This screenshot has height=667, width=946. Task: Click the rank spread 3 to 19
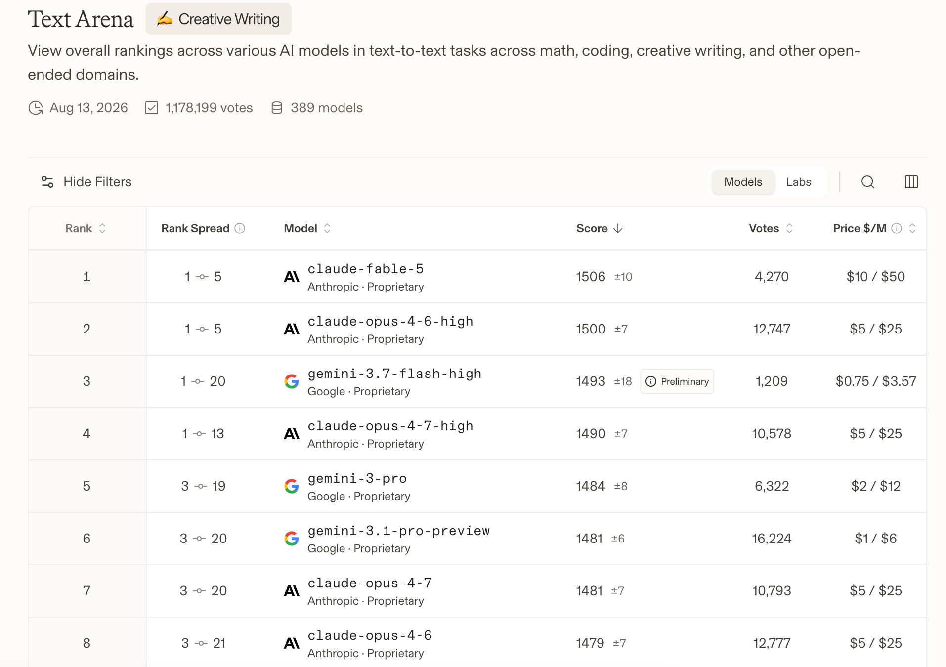(203, 486)
